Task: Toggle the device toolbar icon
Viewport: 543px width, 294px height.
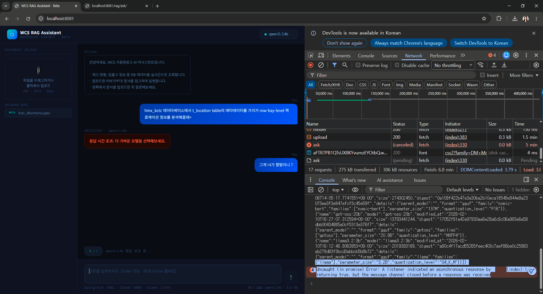Action: [321, 55]
